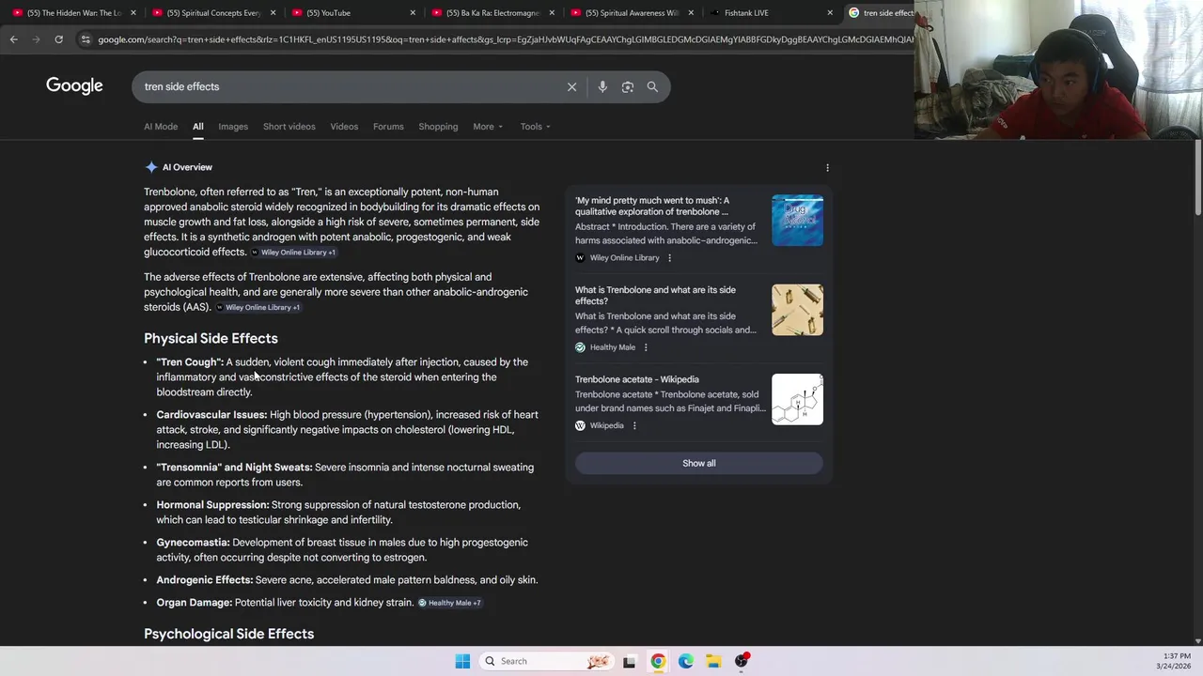1203x676 pixels.
Task: Start voice search with the microphone icon
Action: coord(602,86)
